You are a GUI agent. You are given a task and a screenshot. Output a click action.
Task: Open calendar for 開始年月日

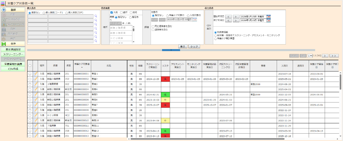click(268, 17)
